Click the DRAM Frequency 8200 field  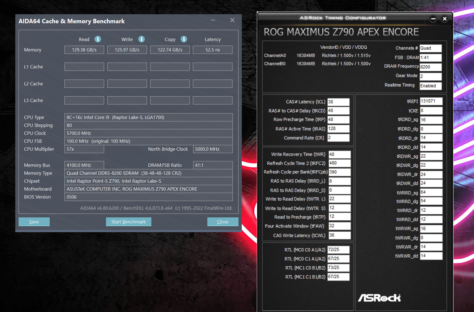click(431, 67)
